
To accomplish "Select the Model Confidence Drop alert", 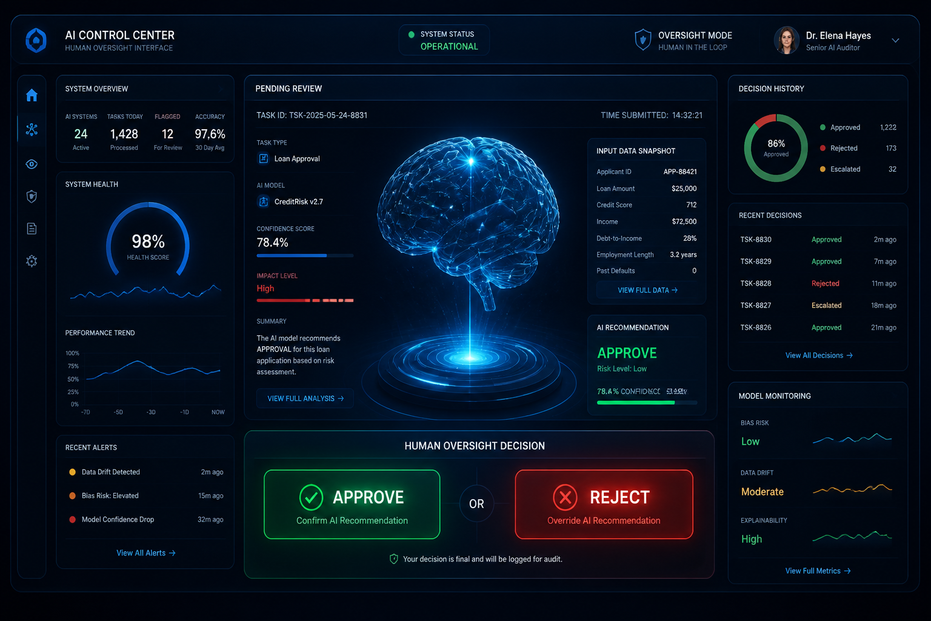I will [145, 519].
